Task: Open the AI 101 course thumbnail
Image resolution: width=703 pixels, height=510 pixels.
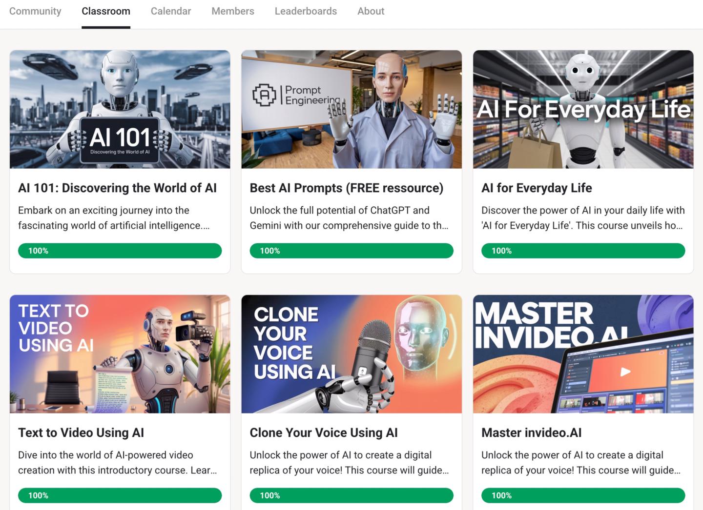Action: point(120,109)
